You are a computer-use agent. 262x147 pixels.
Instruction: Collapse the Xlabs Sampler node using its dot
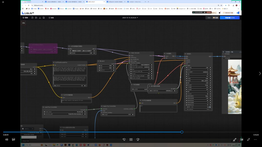[130, 53]
